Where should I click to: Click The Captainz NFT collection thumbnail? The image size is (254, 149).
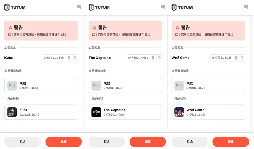click(x=96, y=112)
